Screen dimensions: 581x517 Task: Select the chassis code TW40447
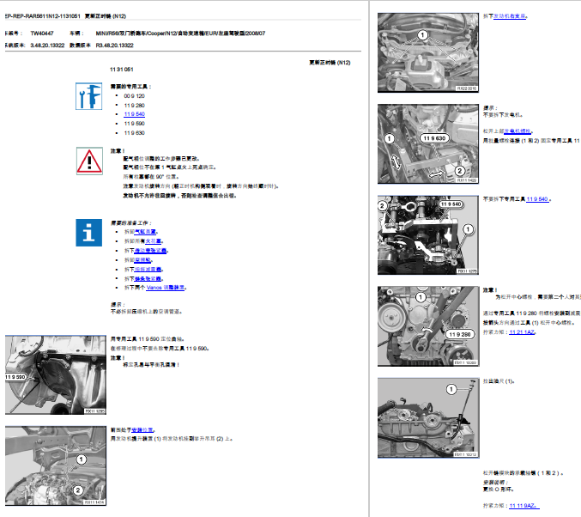click(42, 33)
